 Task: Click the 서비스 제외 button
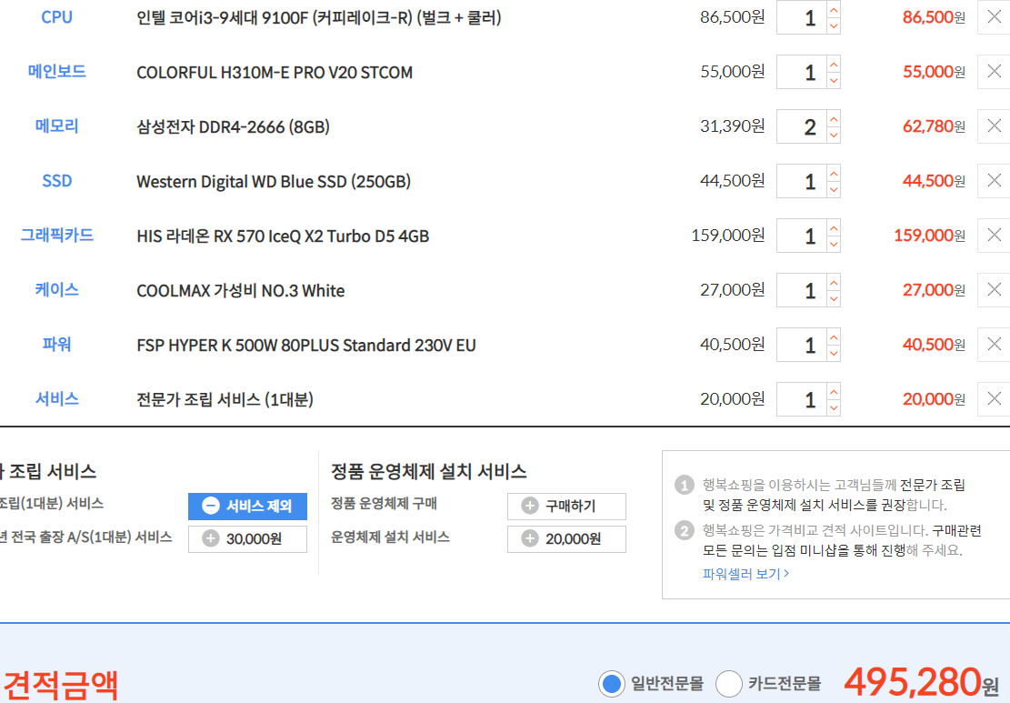pyautogui.click(x=247, y=506)
